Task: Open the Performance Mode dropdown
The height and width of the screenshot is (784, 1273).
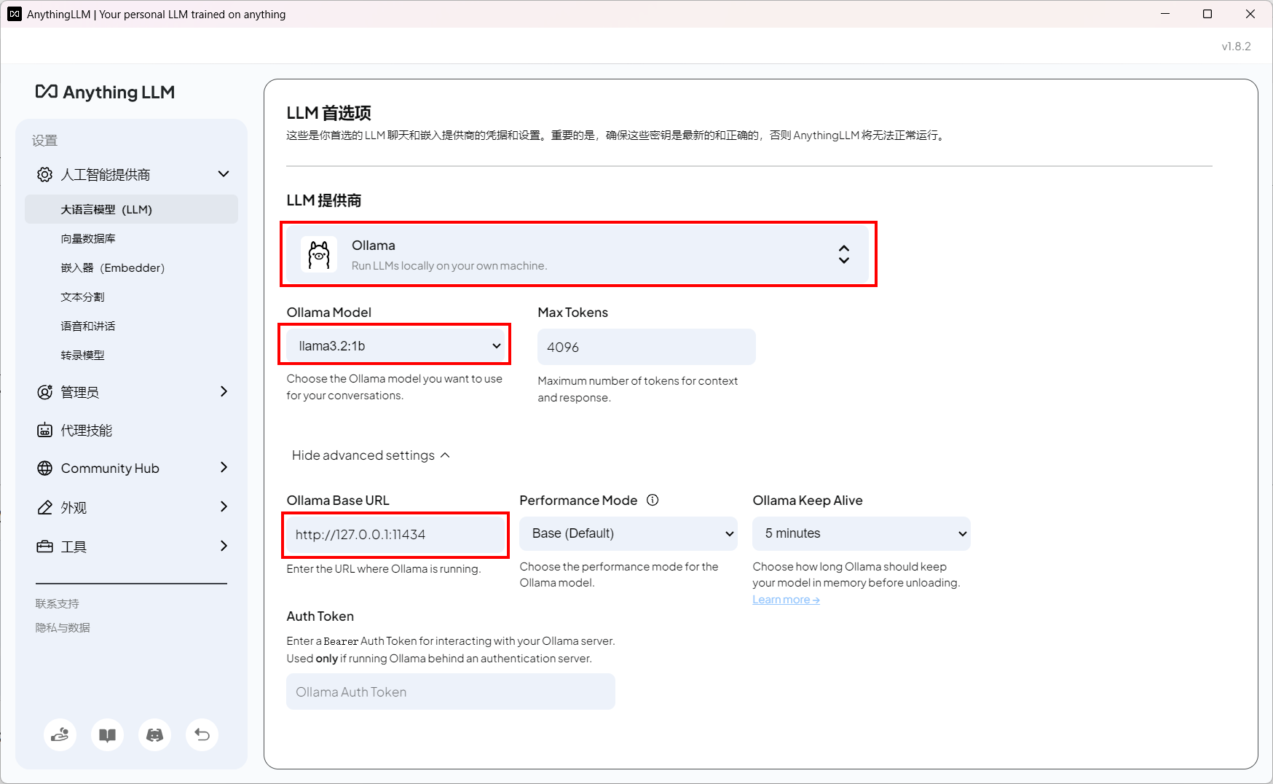Action: 628,533
